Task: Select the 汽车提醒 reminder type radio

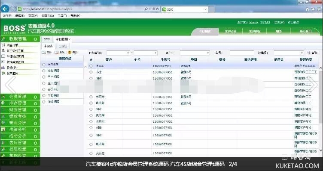Action: [43, 71]
